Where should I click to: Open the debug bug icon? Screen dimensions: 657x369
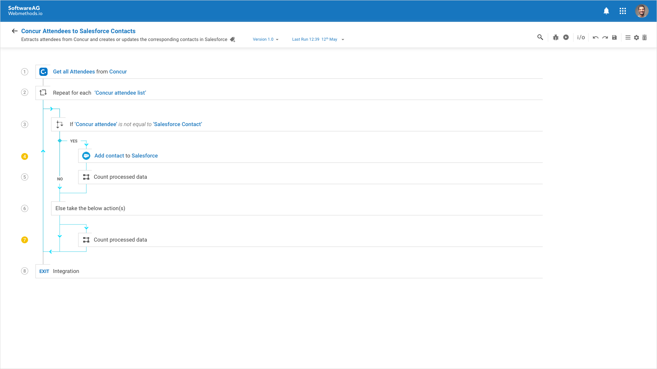pos(556,37)
